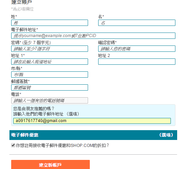Click the 電子郵件地址* field label
Image resolution: width=181 pixels, height=169 pixels.
[x=24, y=30]
